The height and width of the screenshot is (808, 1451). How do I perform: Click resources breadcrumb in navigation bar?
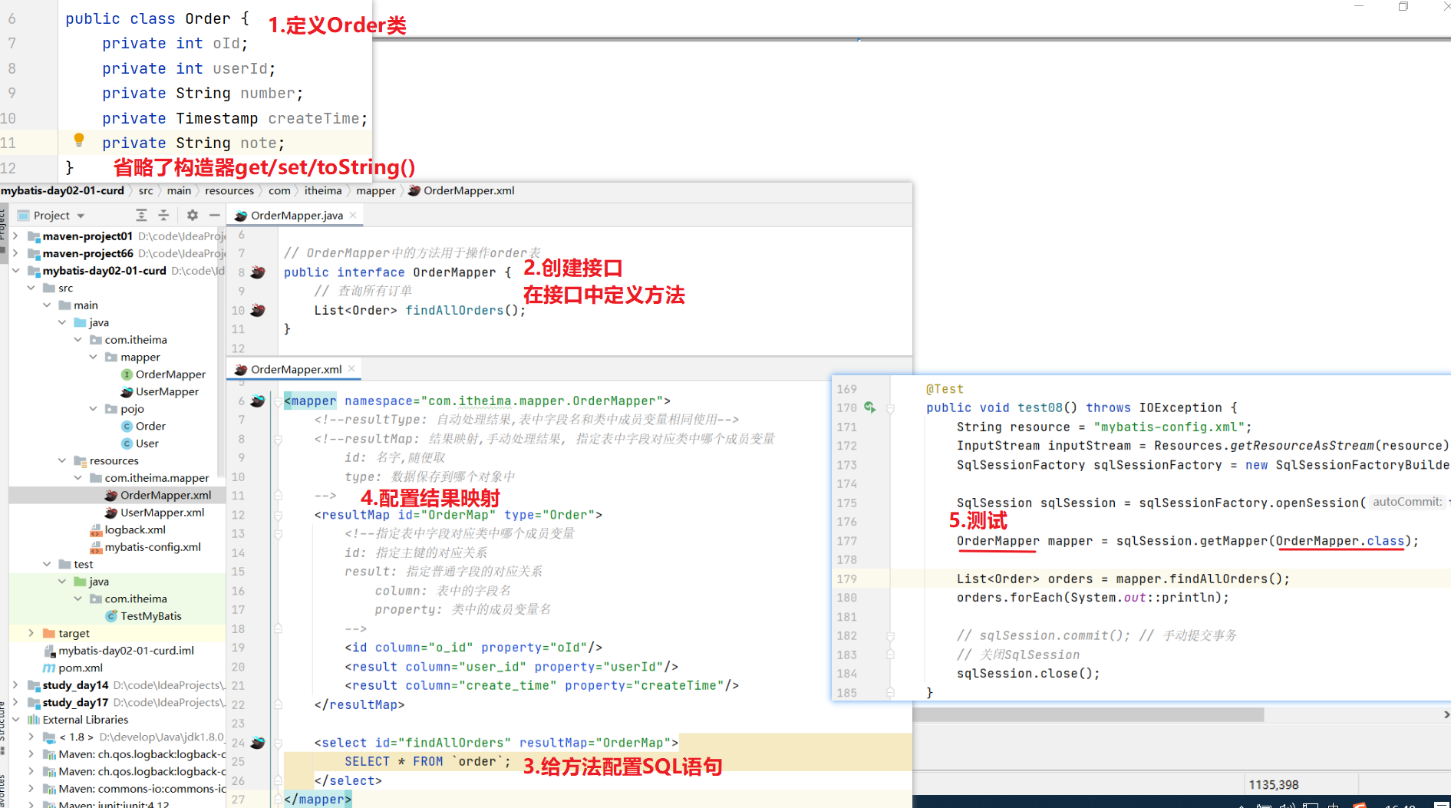click(229, 191)
